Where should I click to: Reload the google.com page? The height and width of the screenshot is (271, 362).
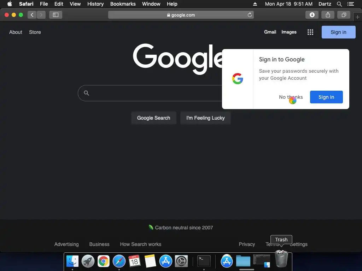[250, 15]
